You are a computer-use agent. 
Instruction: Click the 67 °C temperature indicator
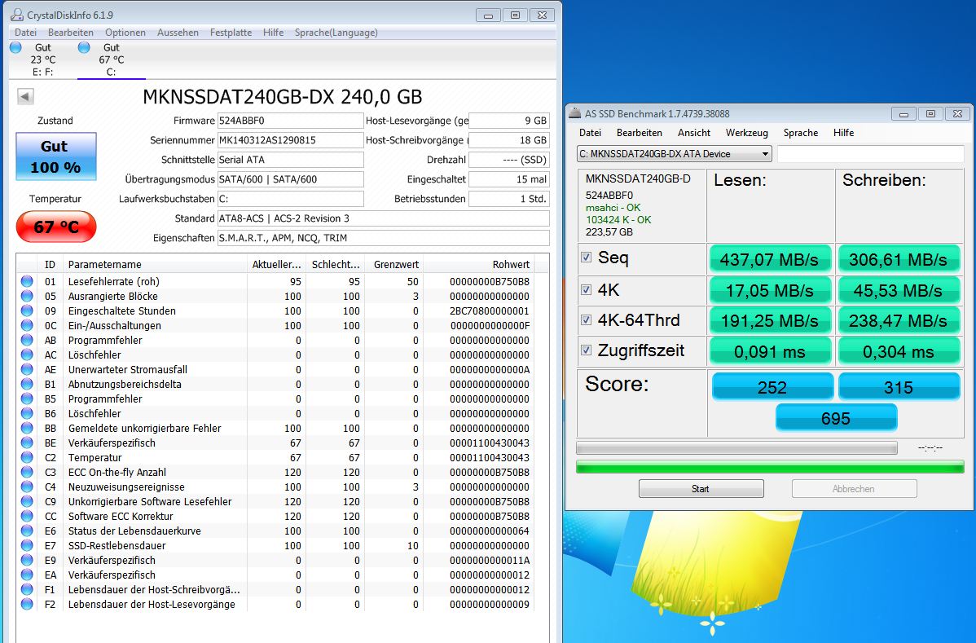click(x=56, y=226)
